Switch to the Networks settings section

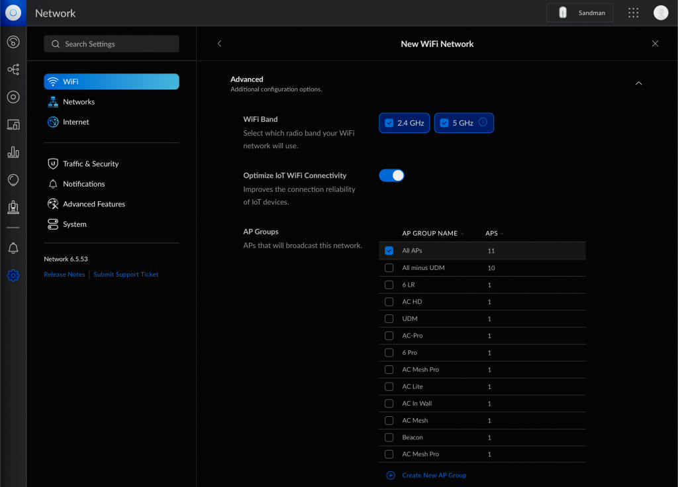pyautogui.click(x=79, y=101)
